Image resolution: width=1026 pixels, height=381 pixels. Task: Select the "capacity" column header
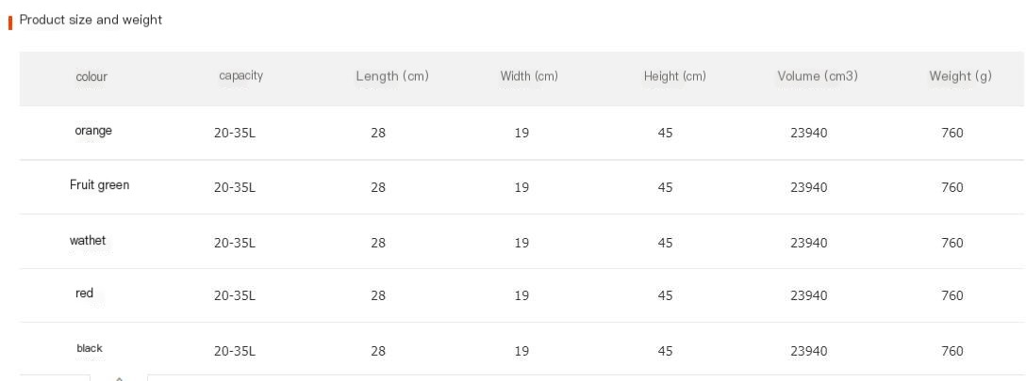[x=240, y=75]
